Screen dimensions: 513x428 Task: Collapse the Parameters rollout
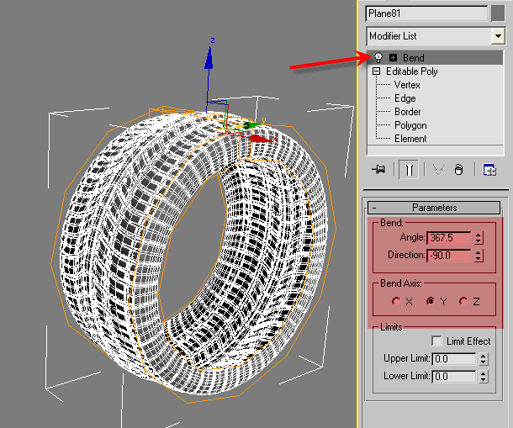[x=374, y=208]
